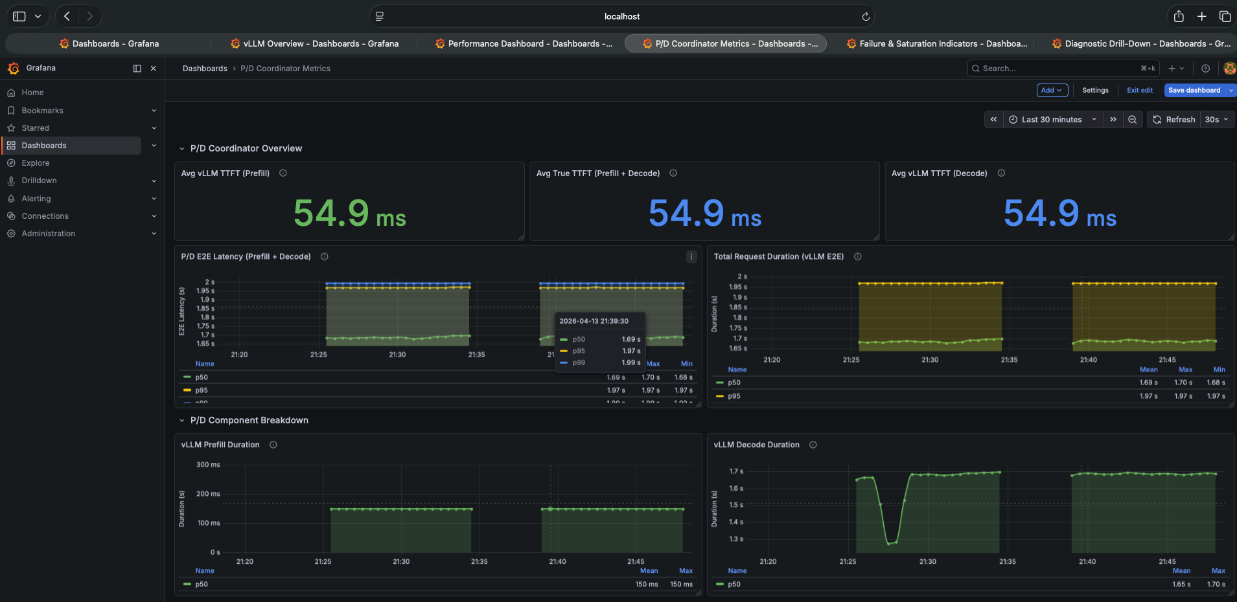The height and width of the screenshot is (602, 1237).
Task: Click the Dashboards breadcrumb link
Action: 205,69
